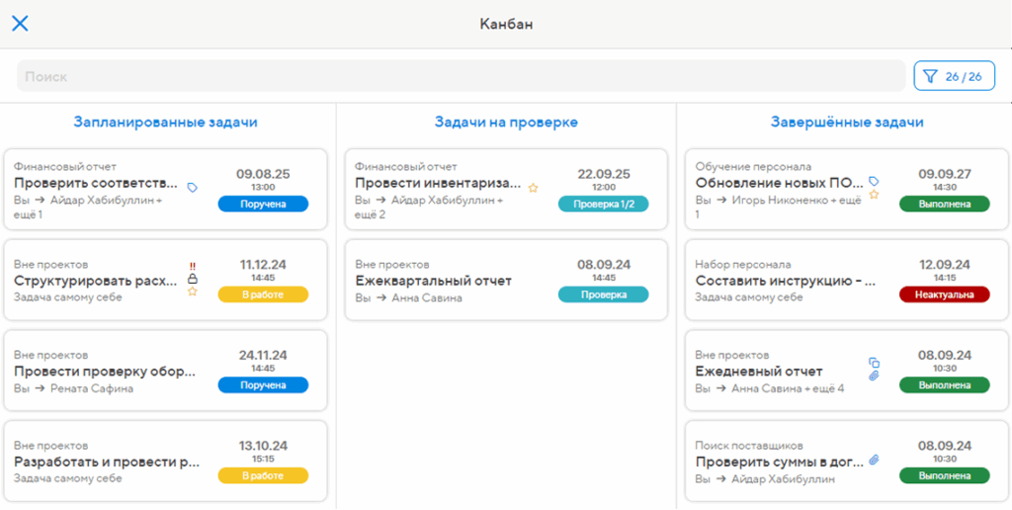Click assignee Айдар Хабибуллин + ещё 2
Screen dimensions: 1012x510
(429, 207)
